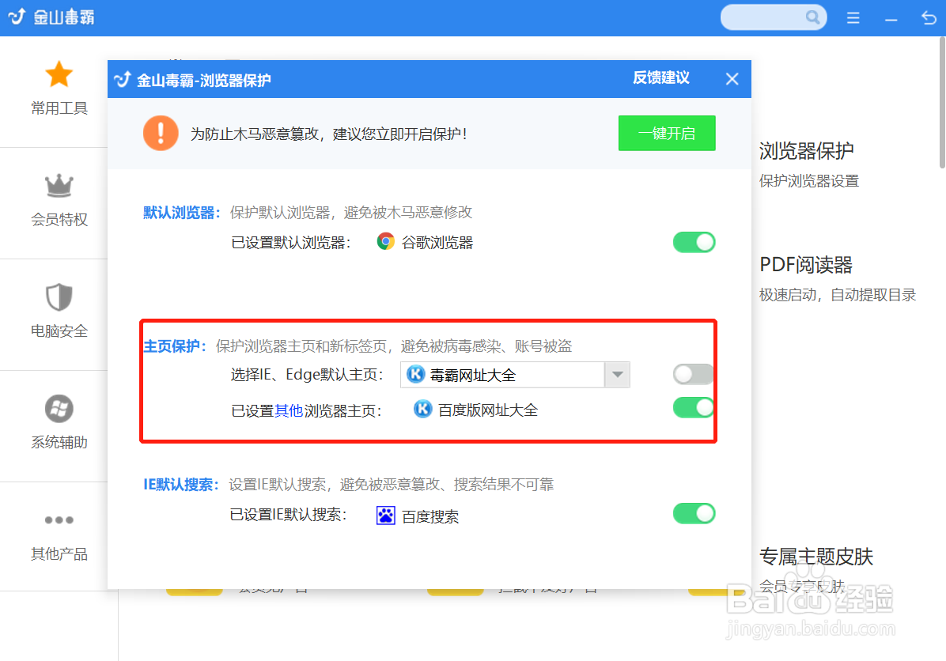The height and width of the screenshot is (661, 946).
Task: Click the back arrow icon in title bar
Action: click(929, 18)
